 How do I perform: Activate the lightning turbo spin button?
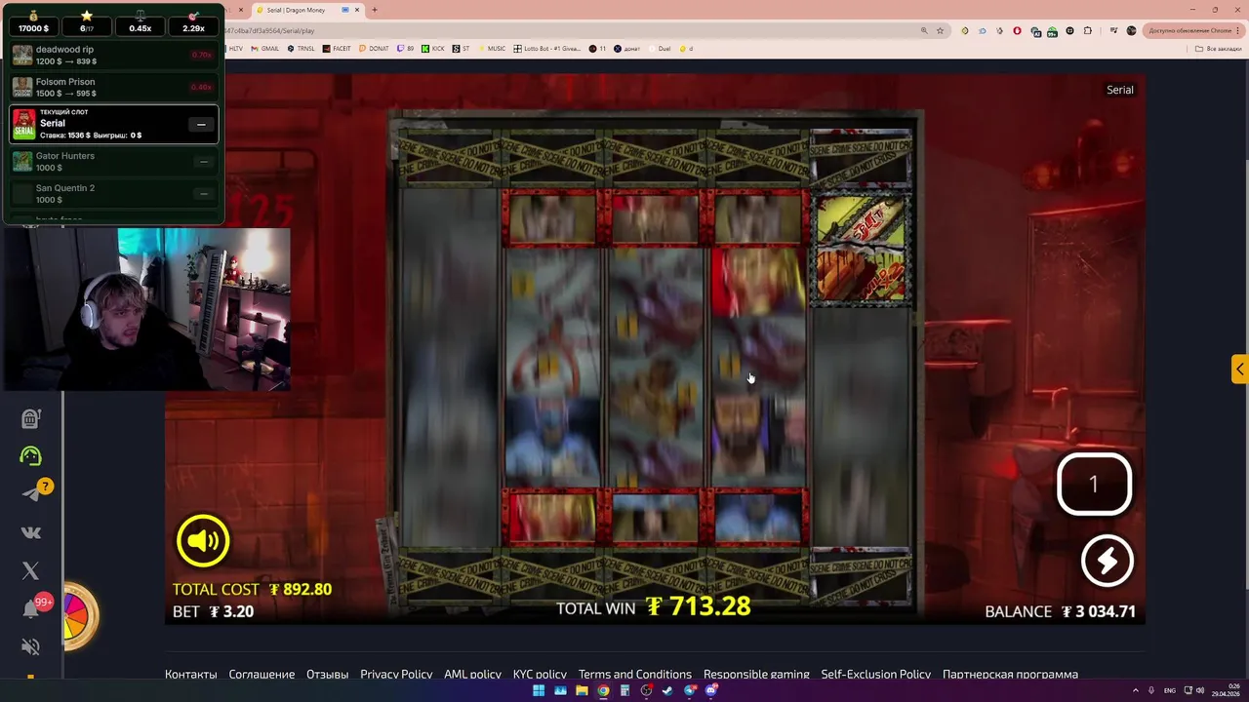[1107, 561]
